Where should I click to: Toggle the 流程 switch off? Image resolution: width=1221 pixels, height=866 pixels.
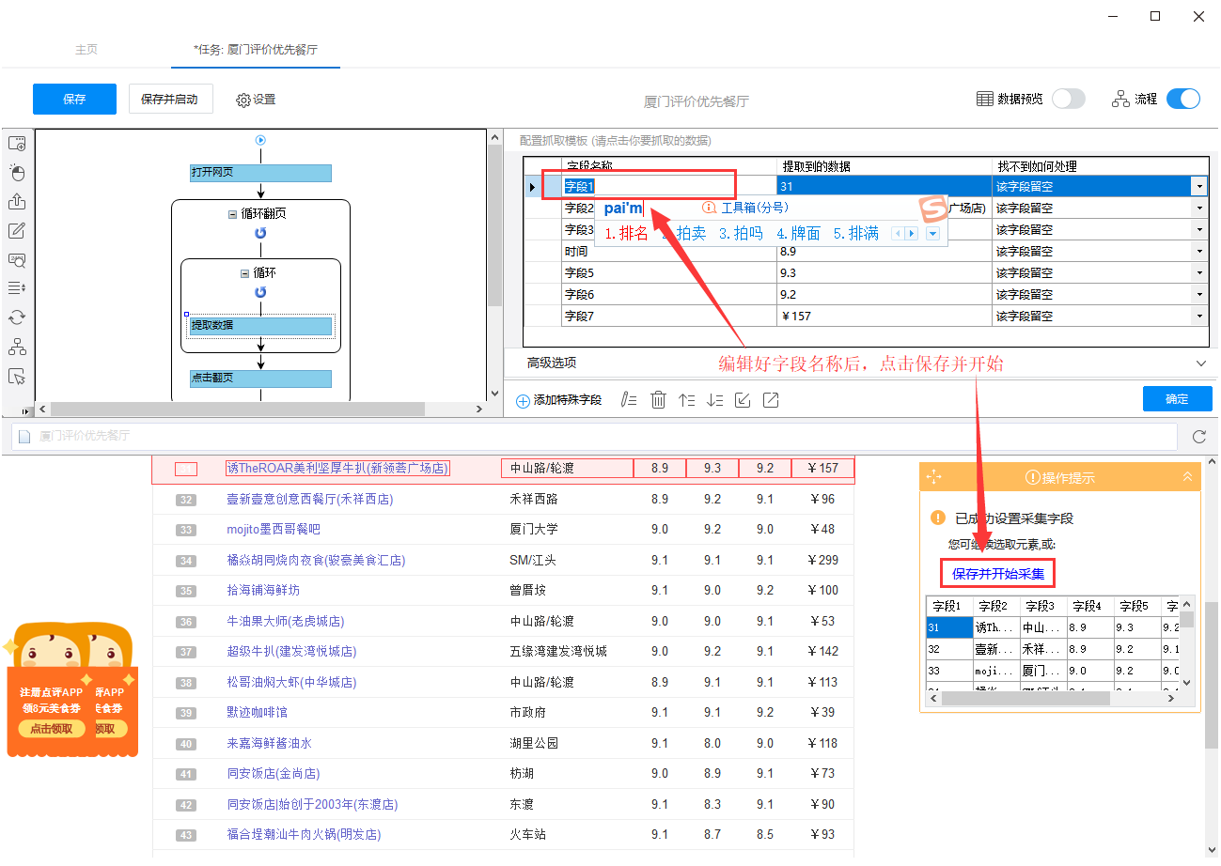(x=1183, y=99)
